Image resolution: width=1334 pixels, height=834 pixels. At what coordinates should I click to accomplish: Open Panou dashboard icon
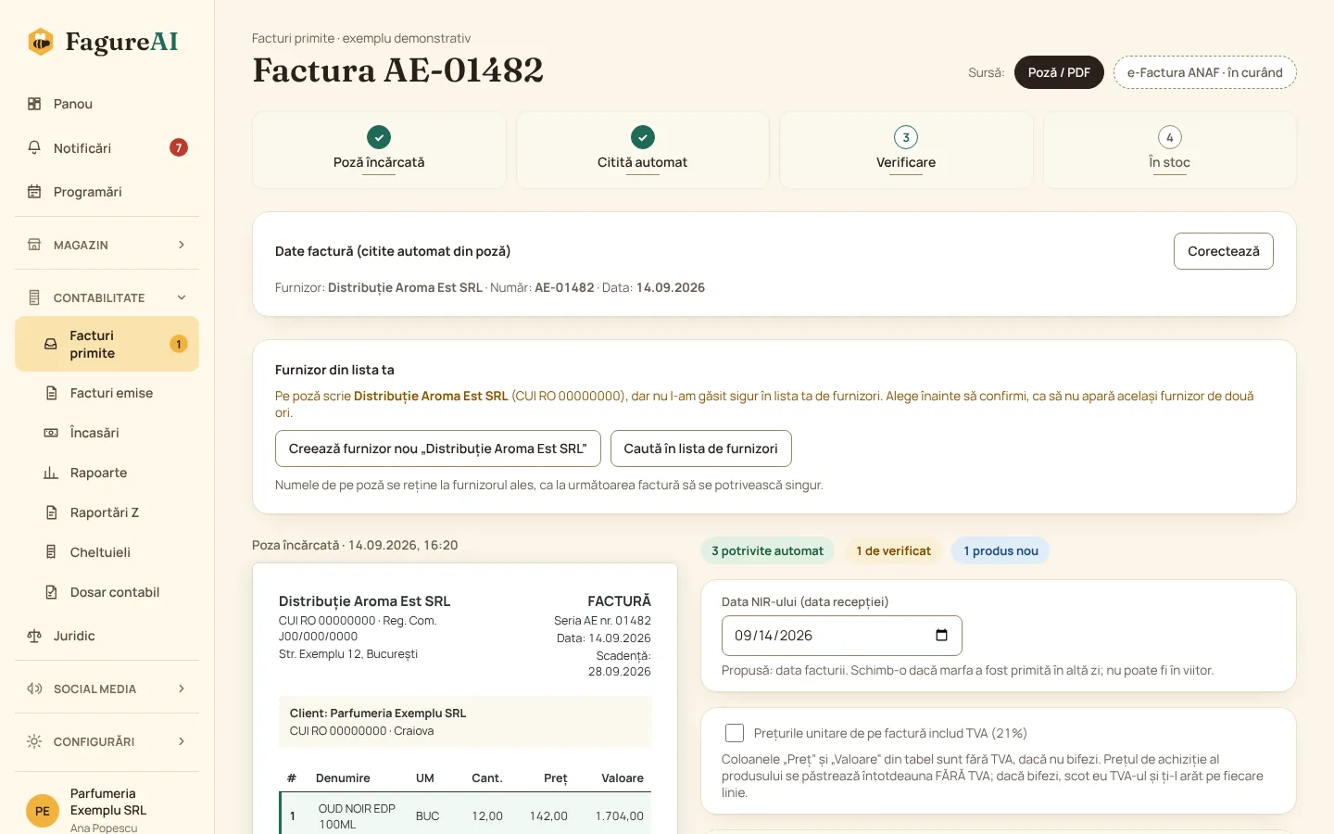pos(34,104)
